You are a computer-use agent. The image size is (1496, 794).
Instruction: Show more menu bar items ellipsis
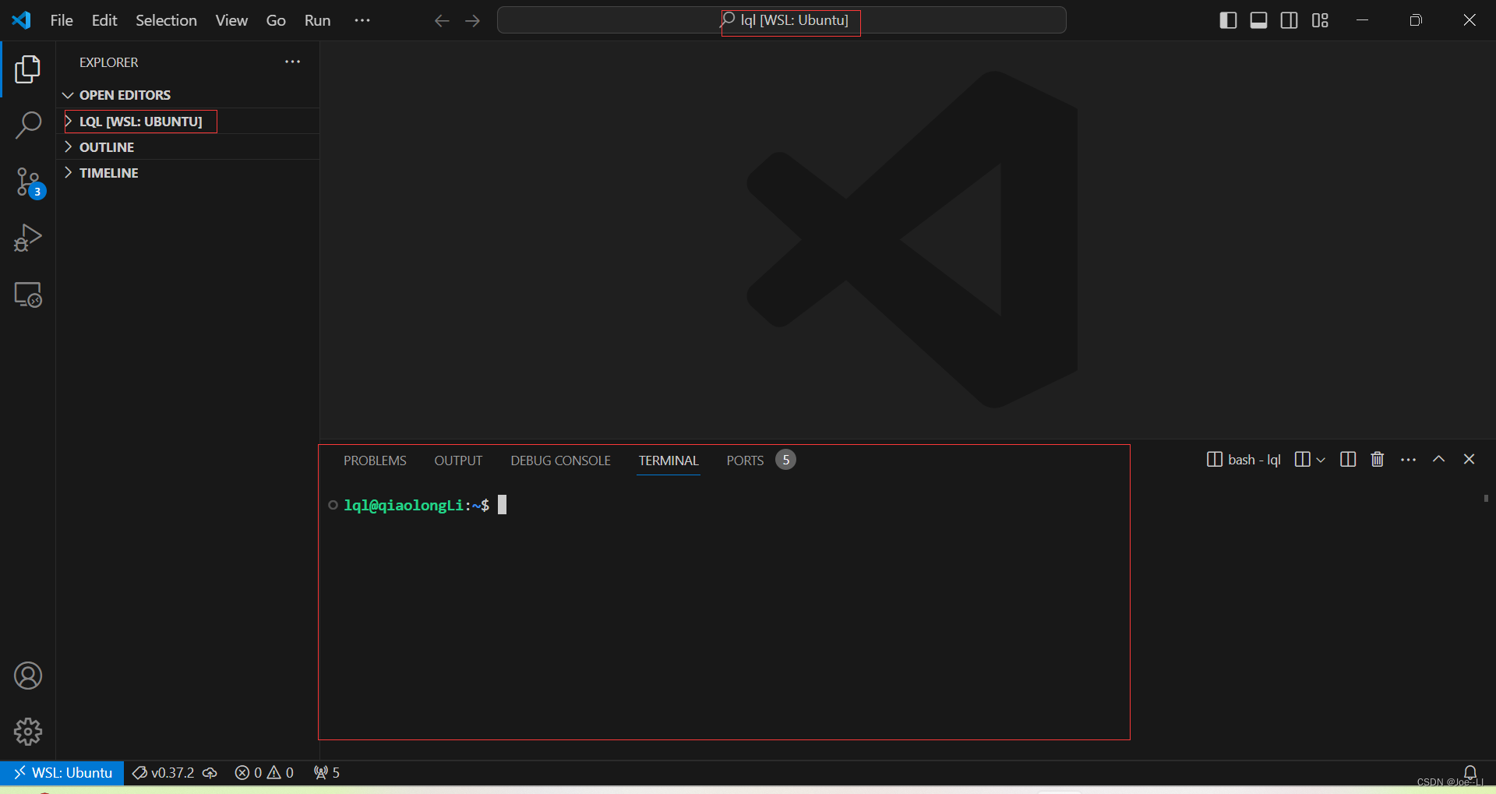coord(362,20)
